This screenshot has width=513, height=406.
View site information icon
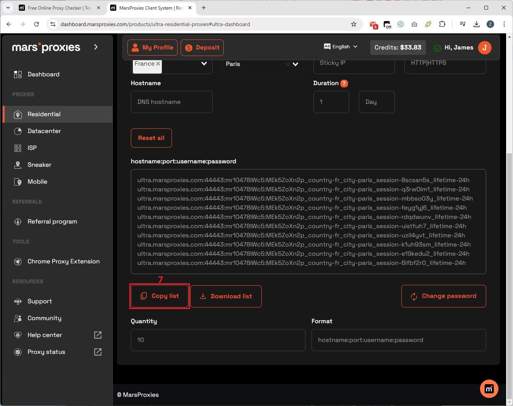pos(53,24)
